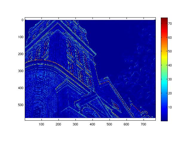Image resolution: width=191 pixels, height=143 pixels.
Task: Click the colorbar tick label 30
Action: (170, 79)
